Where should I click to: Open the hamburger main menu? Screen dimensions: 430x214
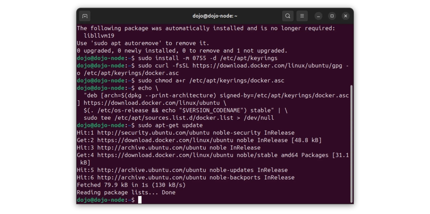tap(302, 16)
